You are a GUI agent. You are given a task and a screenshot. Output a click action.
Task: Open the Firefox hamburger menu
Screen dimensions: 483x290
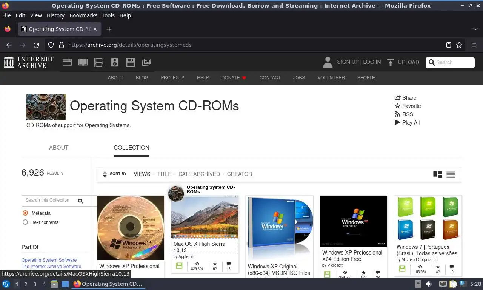point(474,45)
